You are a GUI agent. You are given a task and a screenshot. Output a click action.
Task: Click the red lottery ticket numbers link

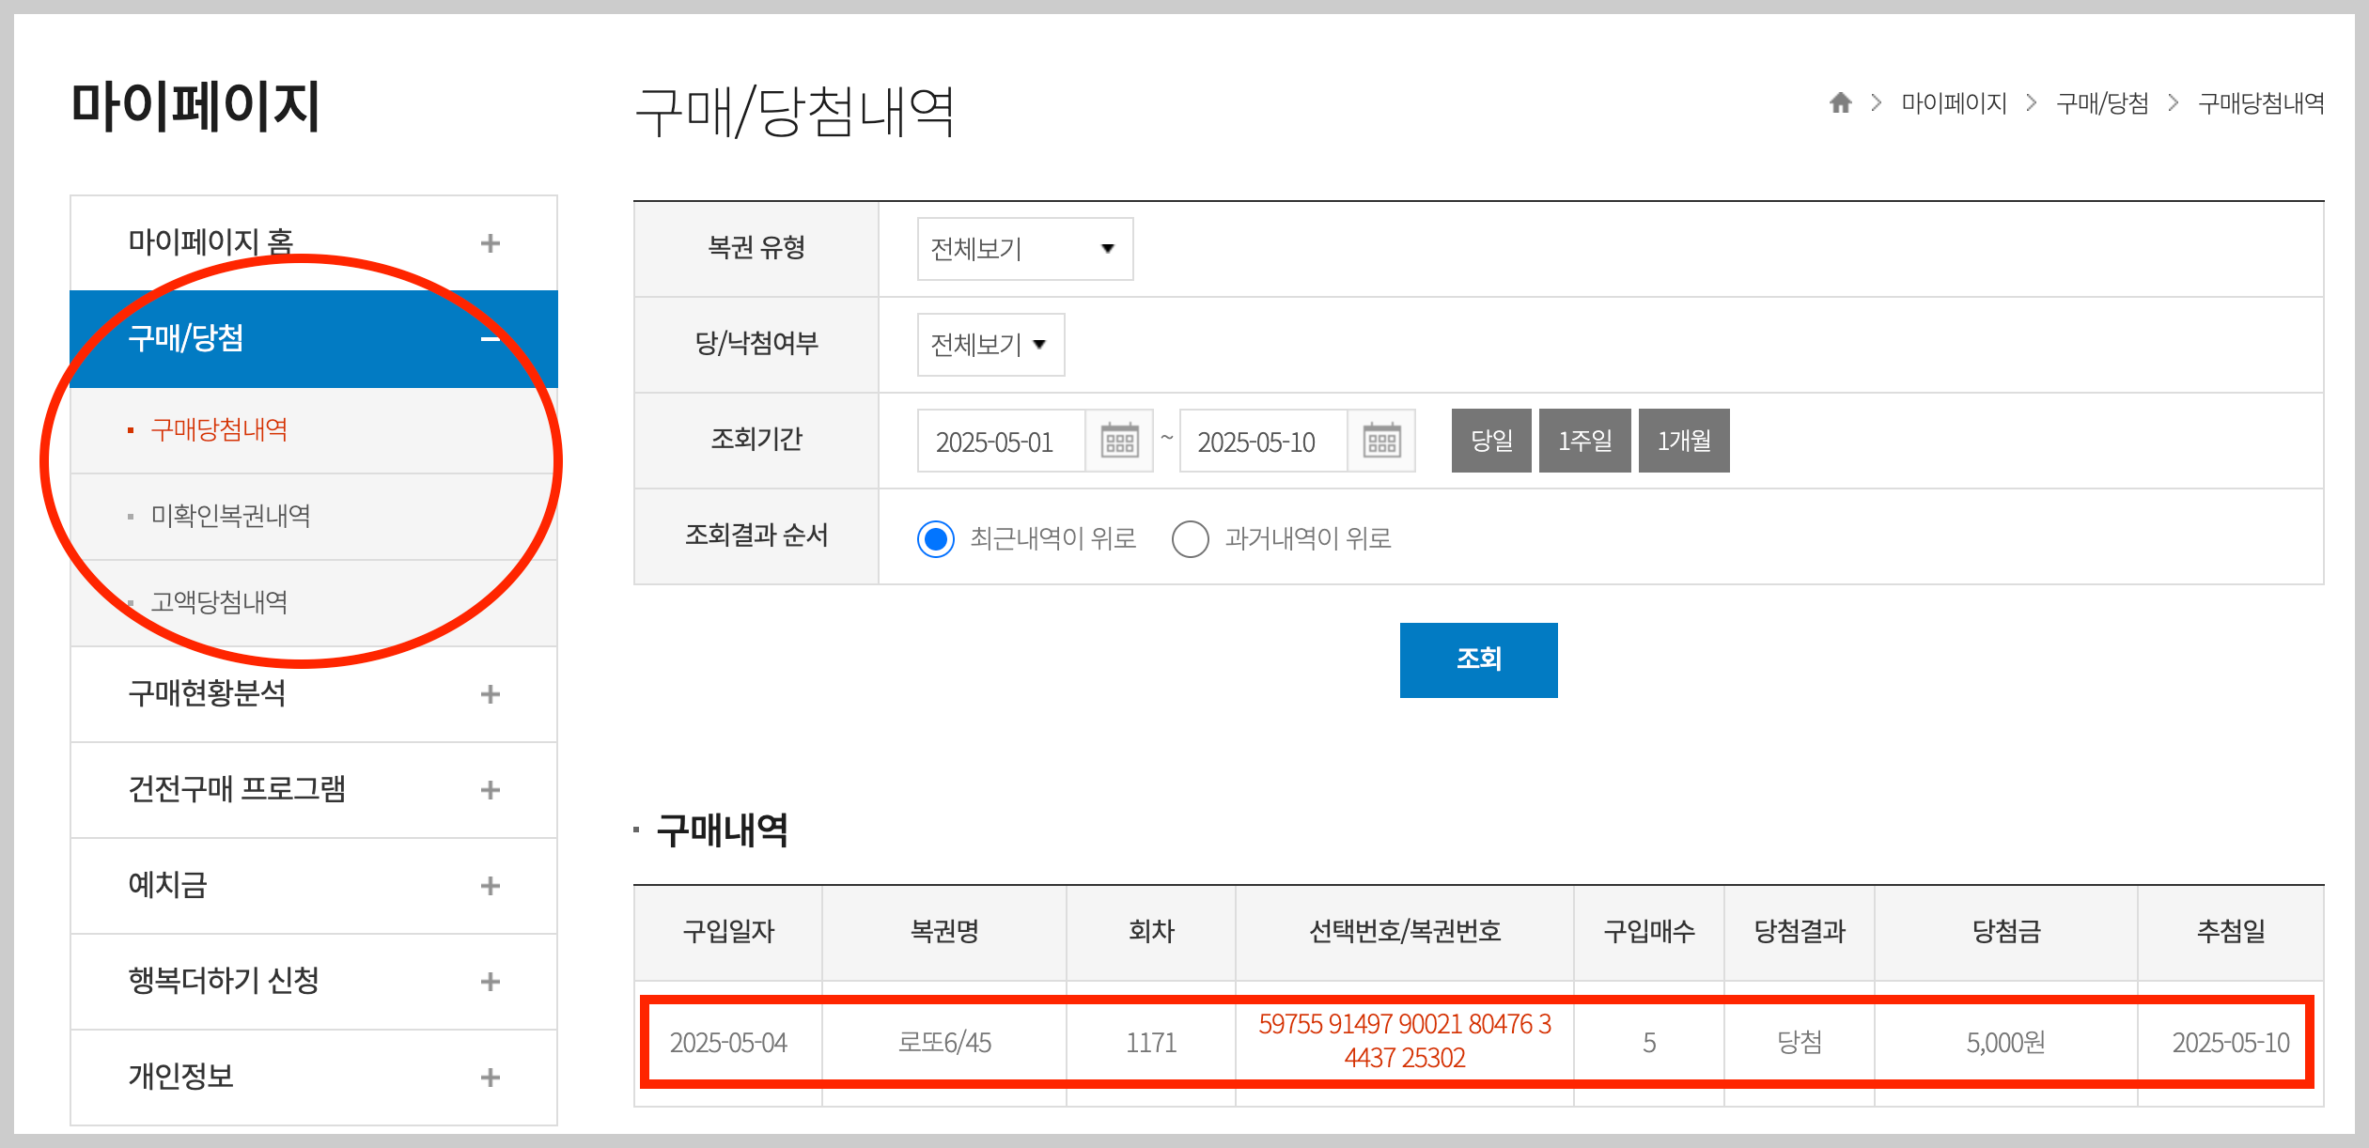(1404, 1041)
